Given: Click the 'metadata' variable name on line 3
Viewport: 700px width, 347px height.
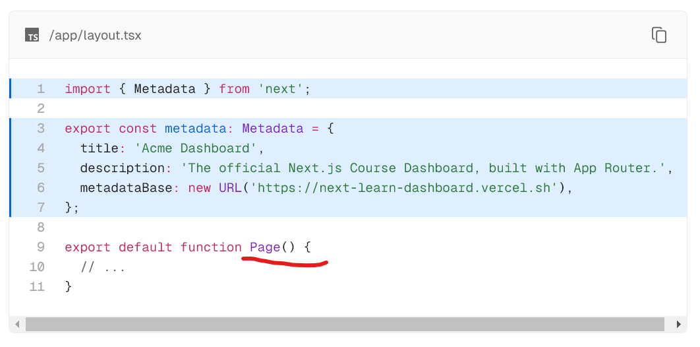Looking at the screenshot, I should pos(196,129).
